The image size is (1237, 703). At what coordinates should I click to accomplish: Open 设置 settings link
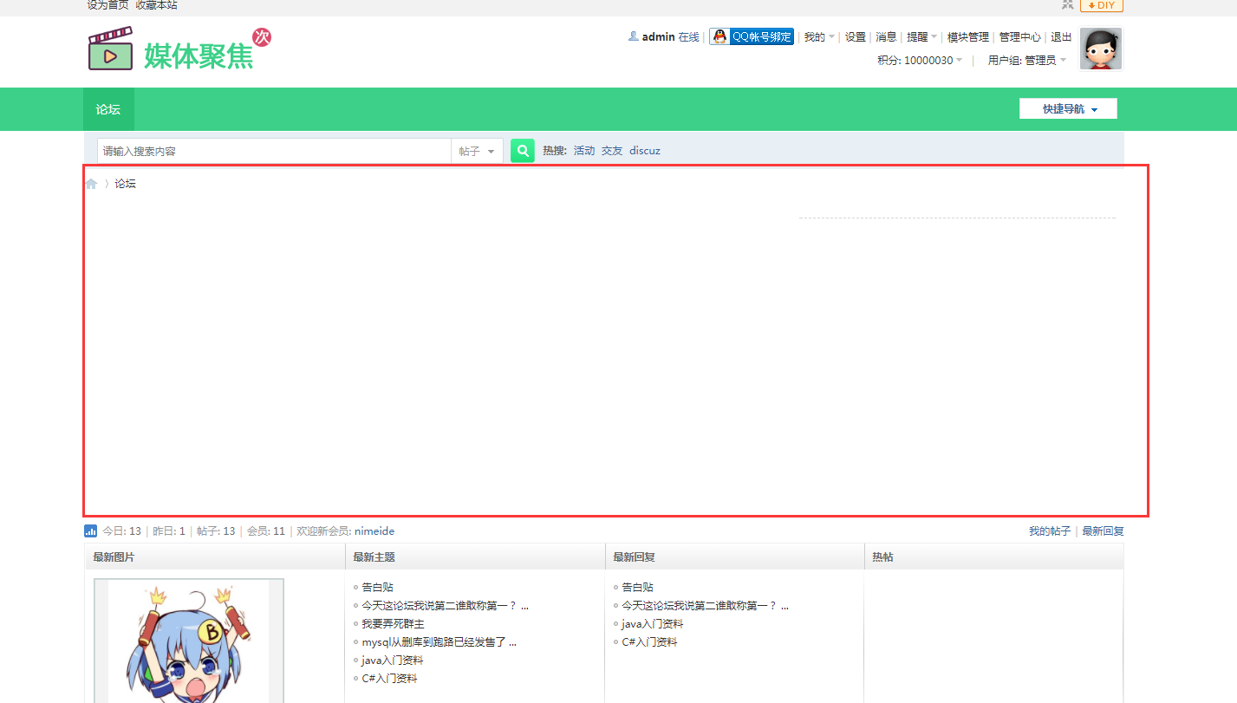(856, 37)
